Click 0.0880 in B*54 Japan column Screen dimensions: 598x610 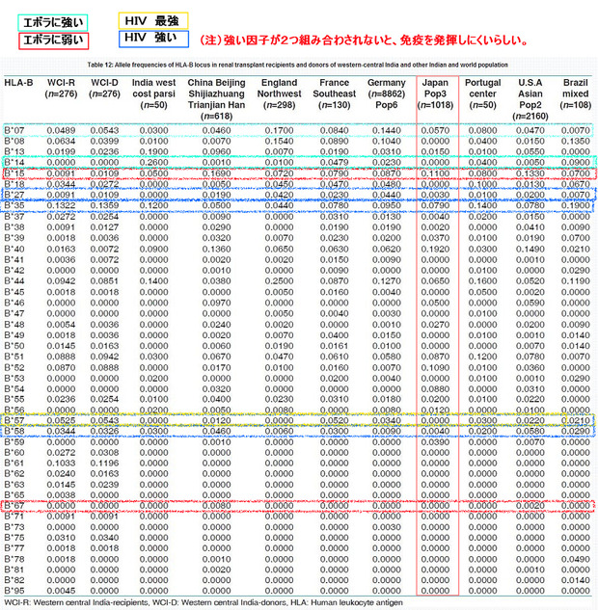435,389
